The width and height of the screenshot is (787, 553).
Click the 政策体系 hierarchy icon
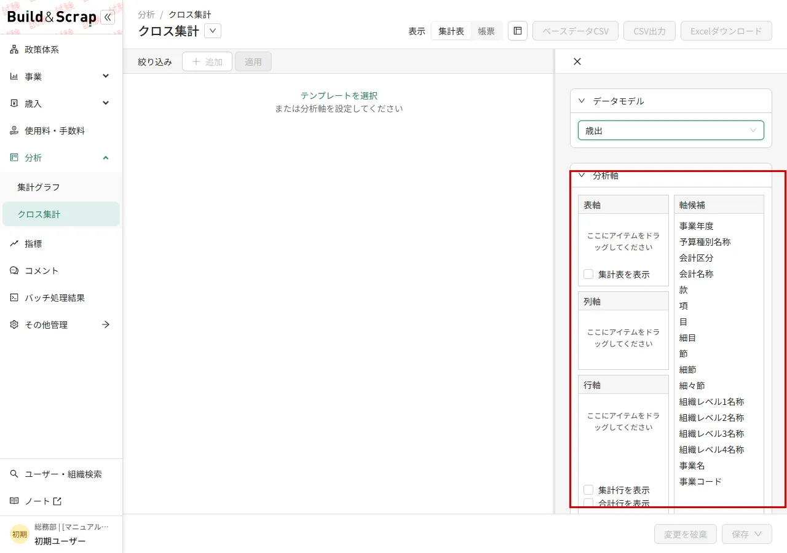(14, 50)
